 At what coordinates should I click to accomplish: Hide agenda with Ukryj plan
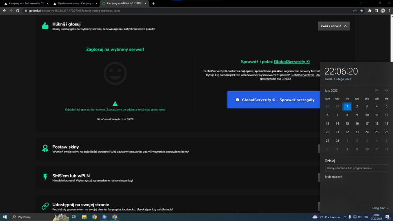click(380, 208)
